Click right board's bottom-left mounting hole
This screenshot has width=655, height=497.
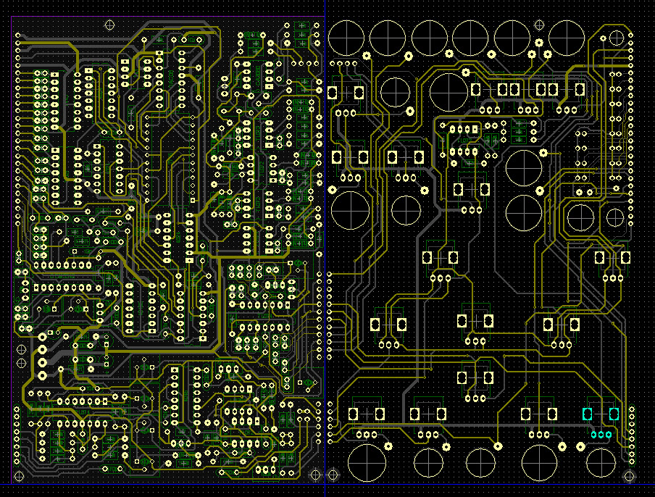pos(333,475)
